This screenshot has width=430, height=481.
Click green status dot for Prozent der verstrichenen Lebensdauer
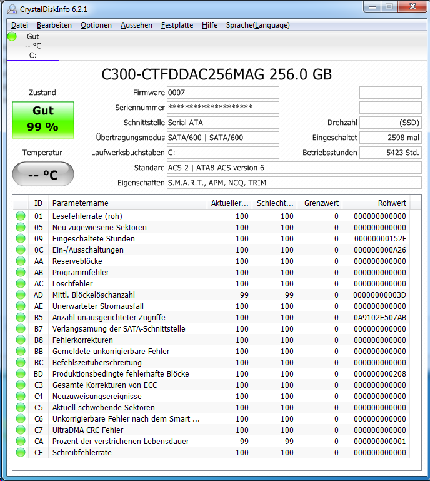pos(21,441)
